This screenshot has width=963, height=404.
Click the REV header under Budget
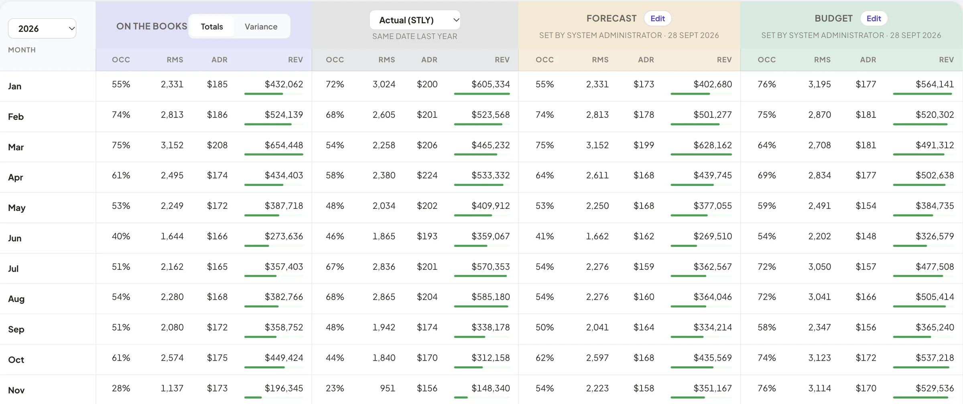[x=946, y=60]
